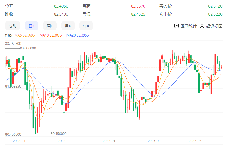
Task: Toggle the MA10 moving average legend
Action: (50, 35)
